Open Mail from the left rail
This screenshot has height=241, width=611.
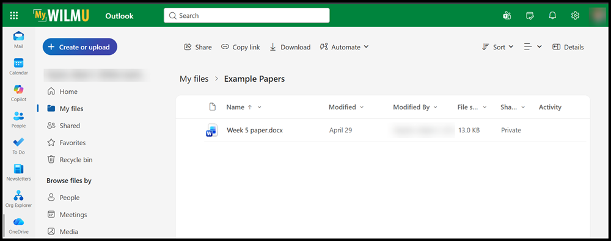pyautogui.click(x=18, y=40)
